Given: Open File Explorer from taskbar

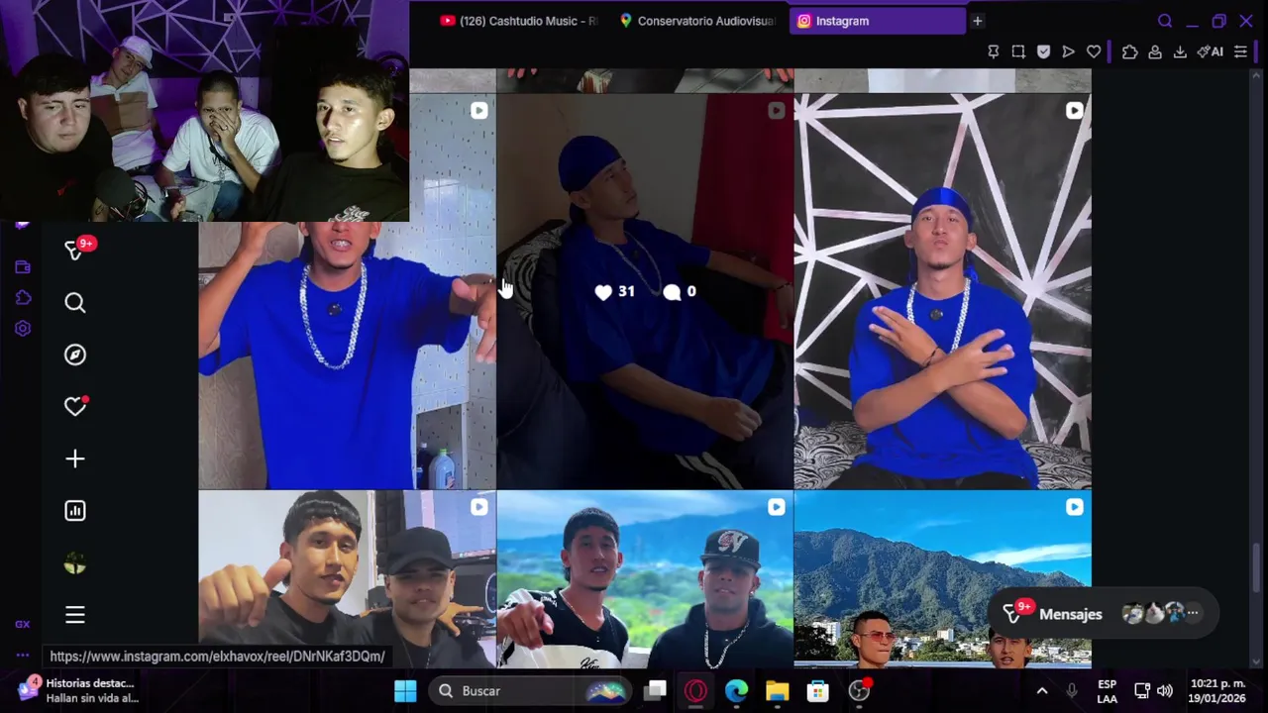Looking at the screenshot, I should pyautogui.click(x=777, y=691).
